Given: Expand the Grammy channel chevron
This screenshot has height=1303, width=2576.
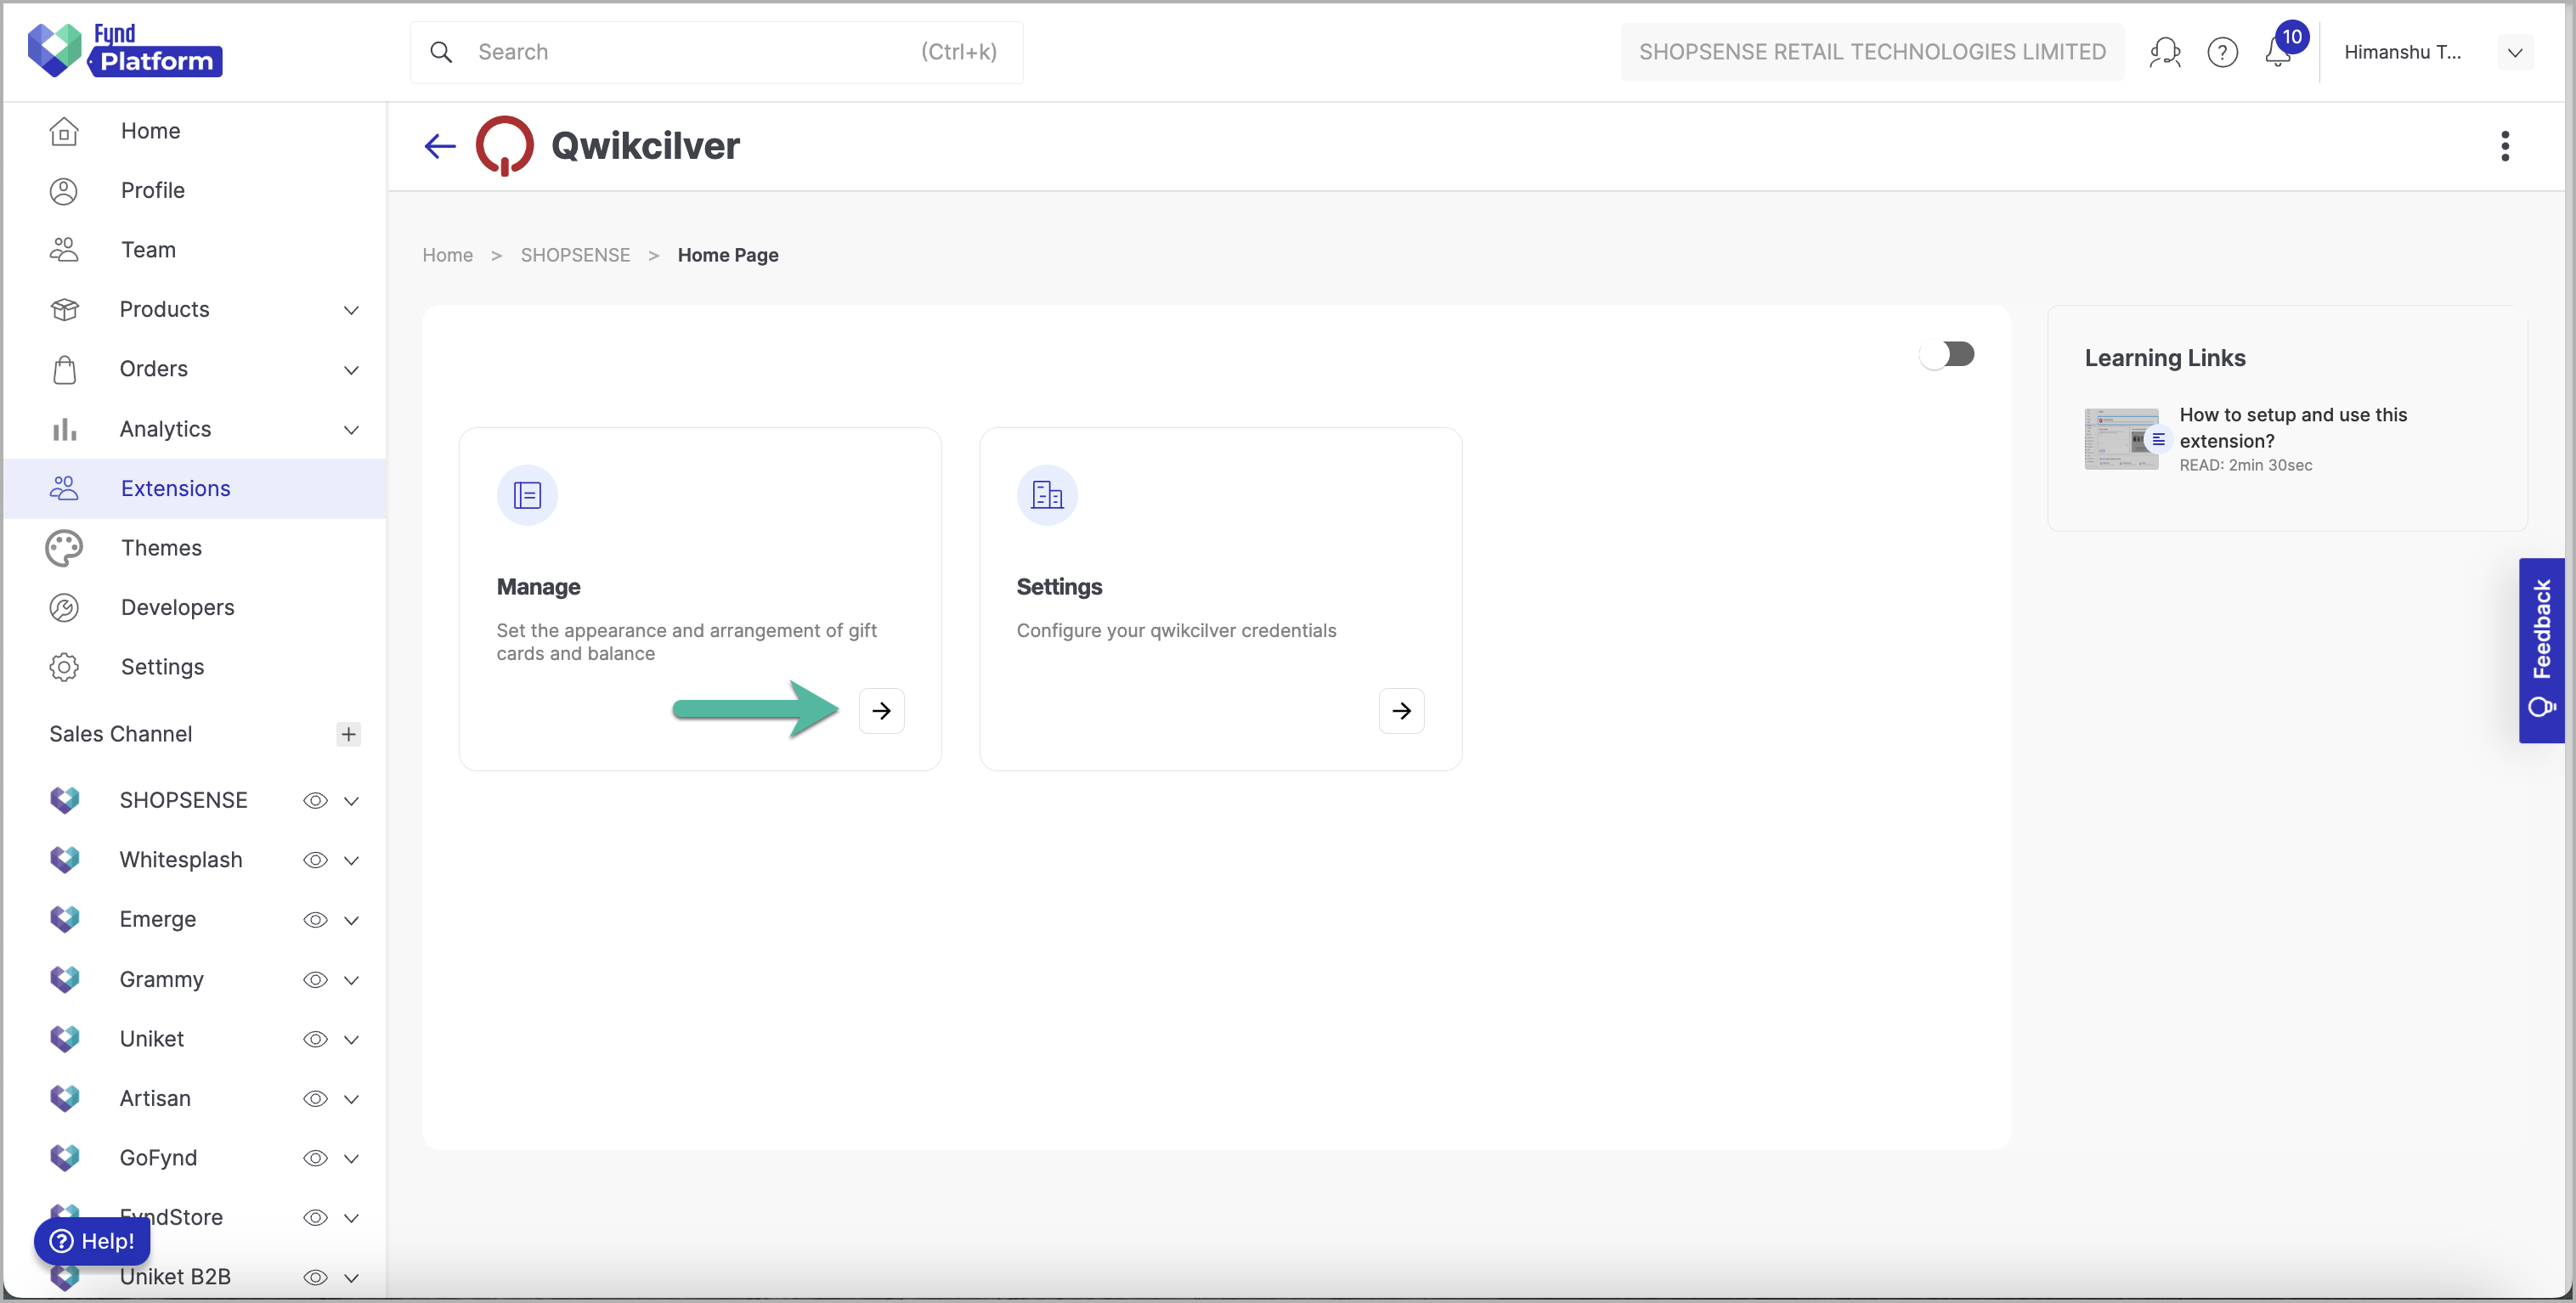Looking at the screenshot, I should coord(351,980).
